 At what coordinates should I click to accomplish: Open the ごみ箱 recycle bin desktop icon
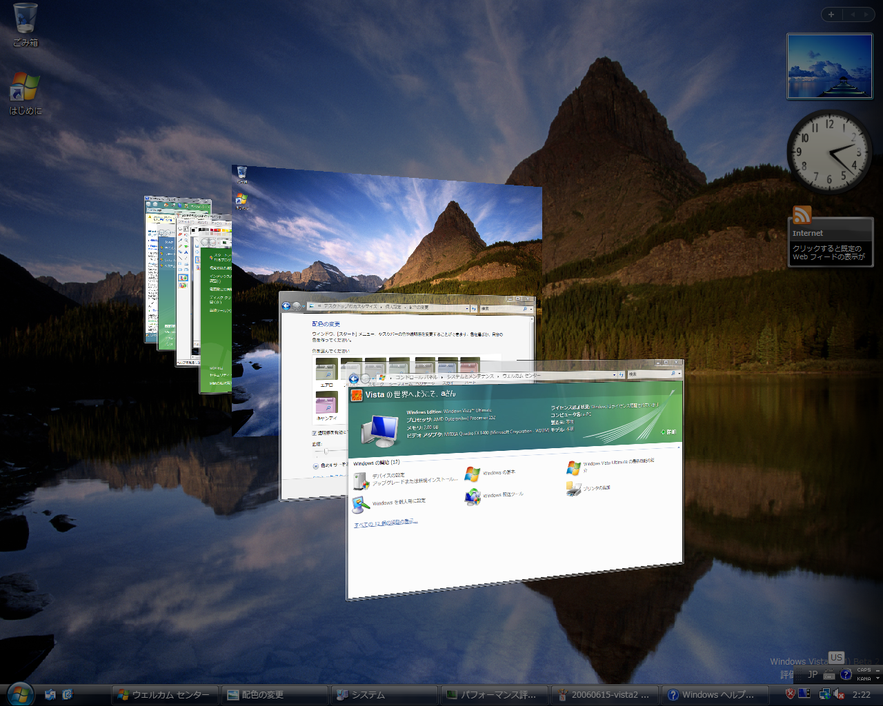click(x=26, y=24)
